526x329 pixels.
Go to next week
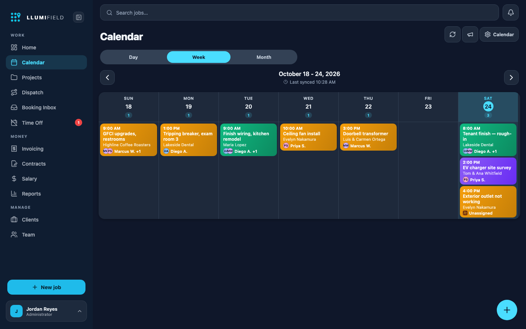[511, 77]
